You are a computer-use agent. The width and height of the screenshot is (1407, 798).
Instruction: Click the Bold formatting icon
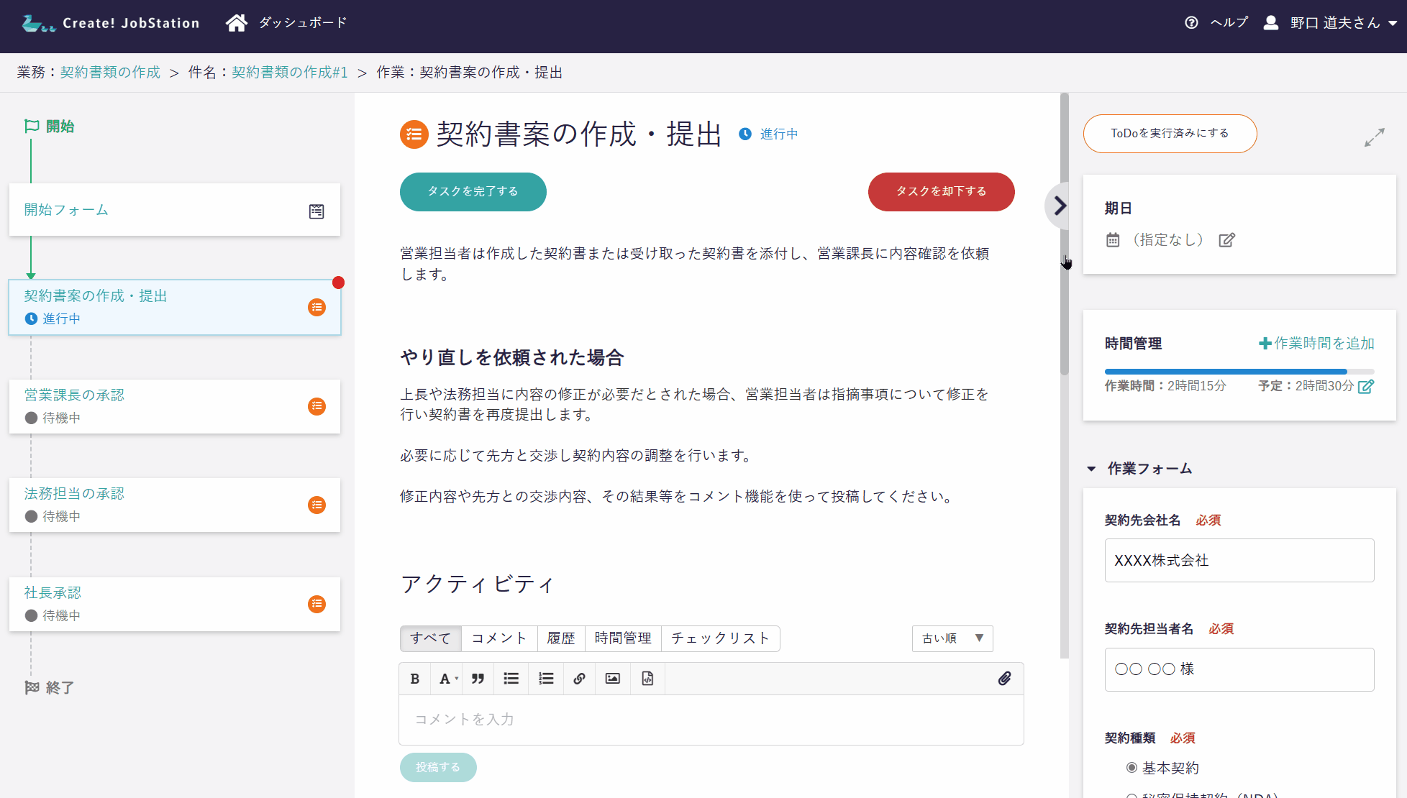[415, 679]
